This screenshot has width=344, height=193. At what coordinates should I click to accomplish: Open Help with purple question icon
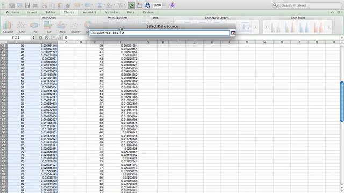(173, 5)
